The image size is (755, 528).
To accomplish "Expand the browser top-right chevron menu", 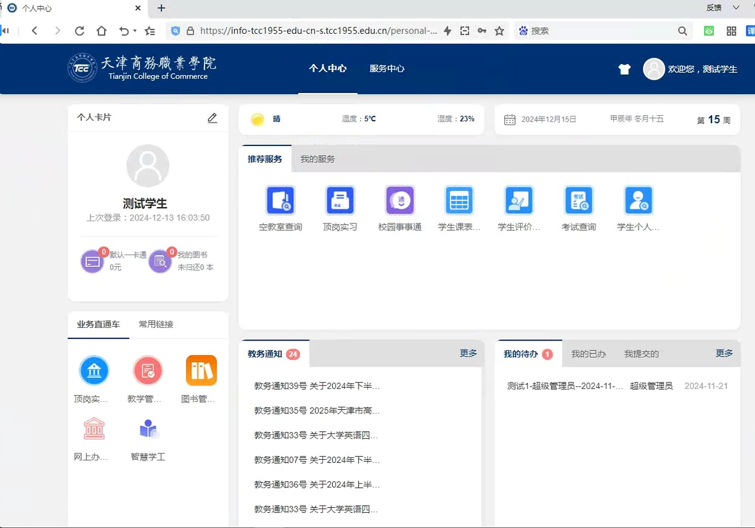I will click(x=736, y=8).
